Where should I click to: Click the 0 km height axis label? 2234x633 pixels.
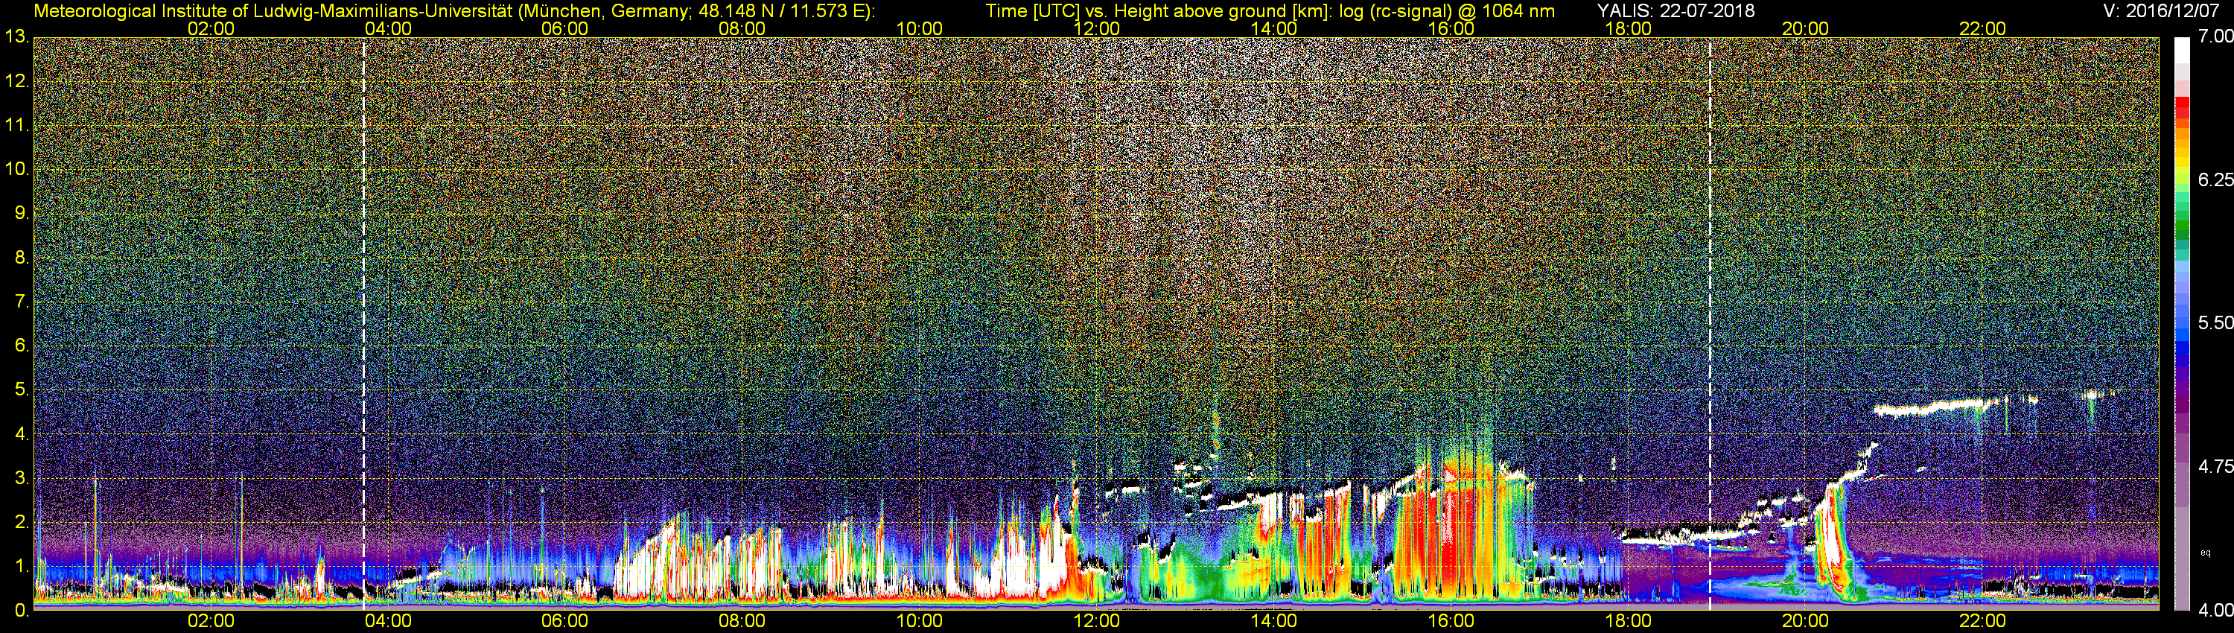[21, 611]
